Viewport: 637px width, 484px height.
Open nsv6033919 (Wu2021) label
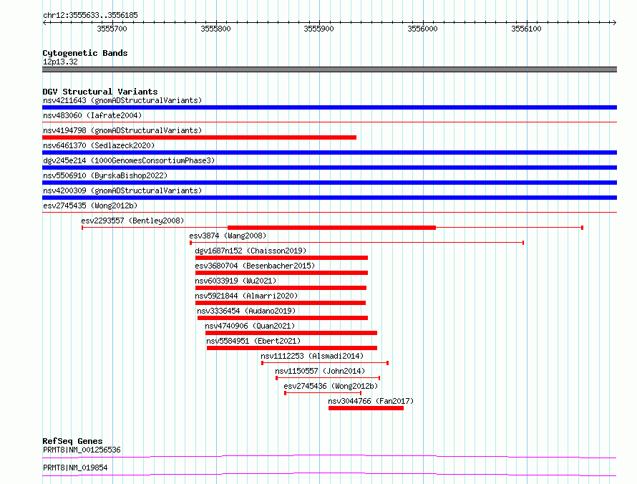click(x=235, y=281)
